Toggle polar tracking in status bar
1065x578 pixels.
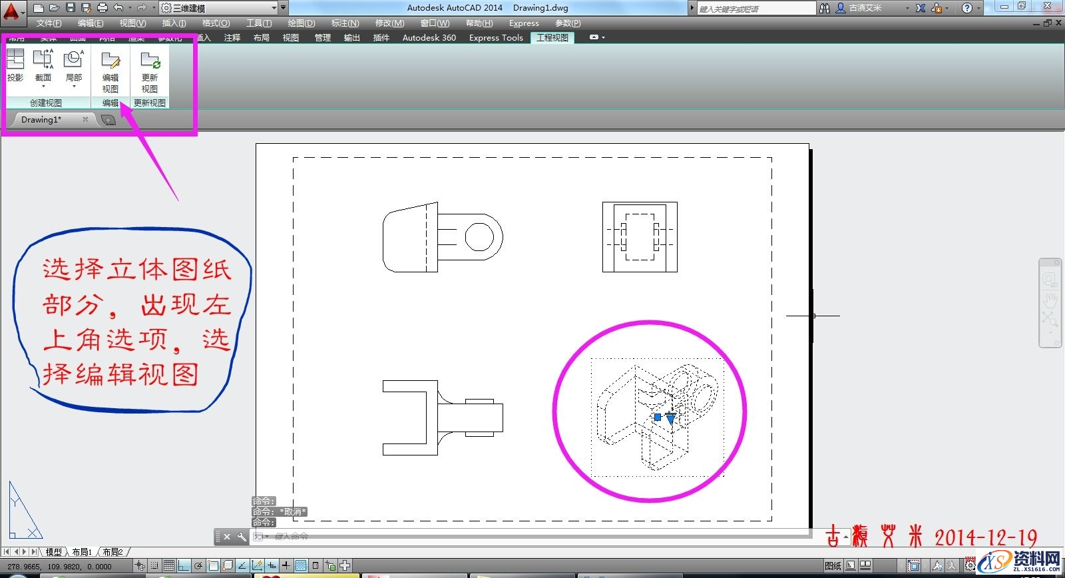(x=198, y=565)
